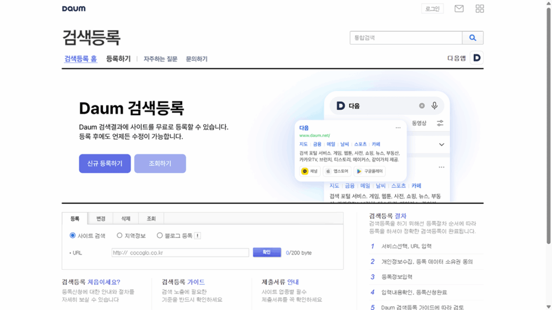Viewport: 552px width, 310px height.
Task: Click the D logo in mock search bar
Action: [341, 106]
